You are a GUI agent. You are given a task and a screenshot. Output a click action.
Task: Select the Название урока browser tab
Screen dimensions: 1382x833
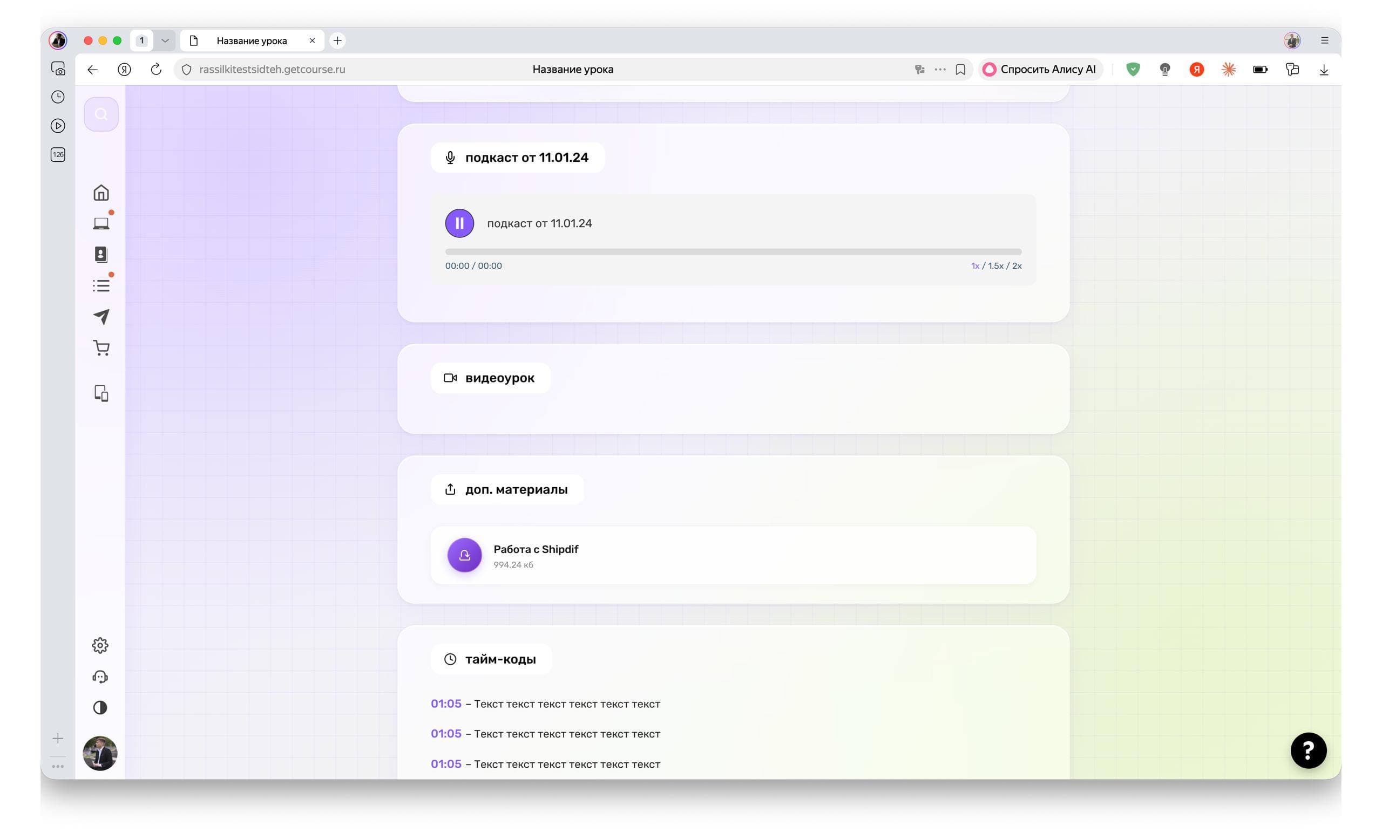point(252,40)
